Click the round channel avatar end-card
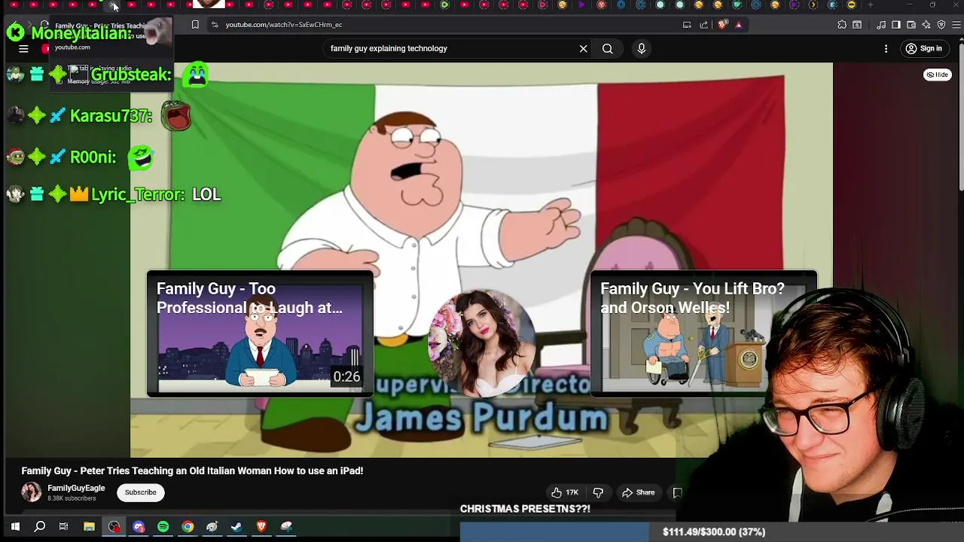The height and width of the screenshot is (542, 964). [482, 343]
